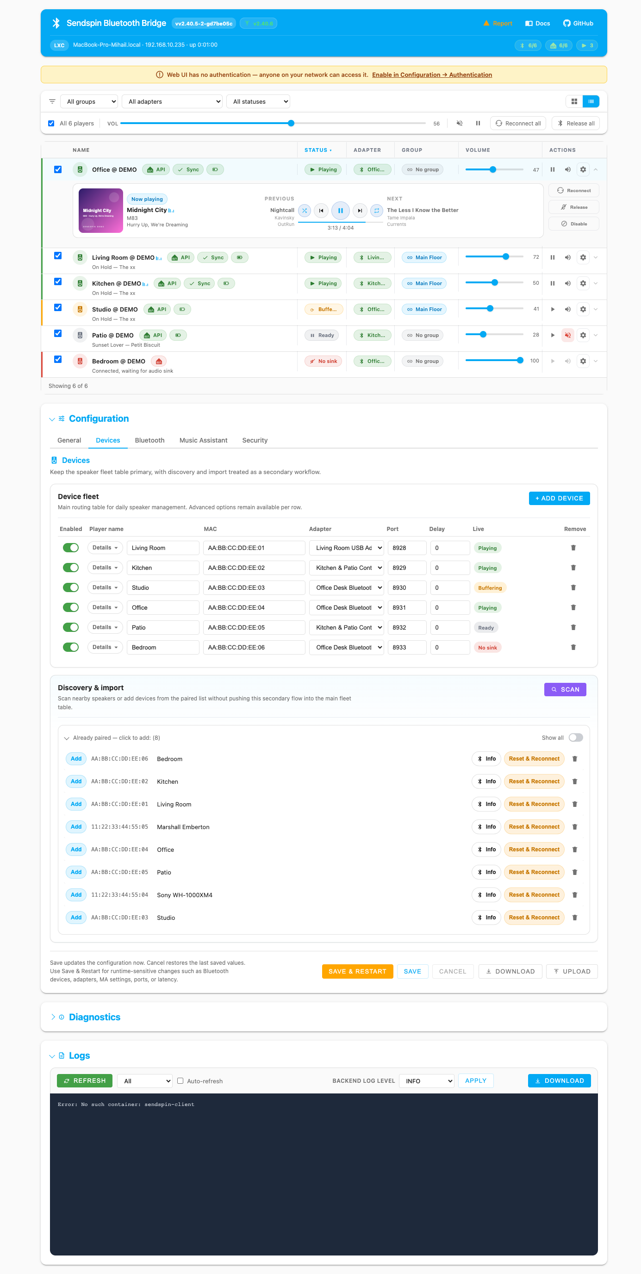Start playback on Studio @ DEMO

tap(553, 310)
